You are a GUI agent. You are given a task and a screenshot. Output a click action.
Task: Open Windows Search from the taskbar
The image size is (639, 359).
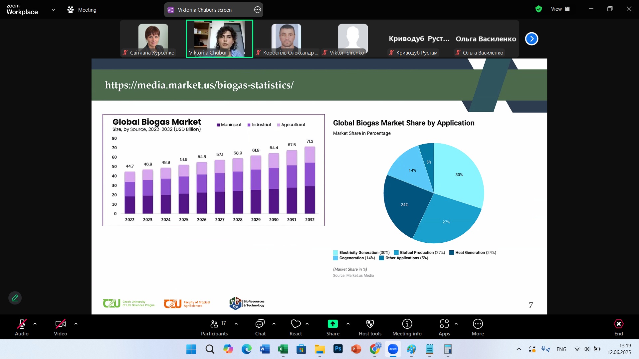pyautogui.click(x=210, y=349)
